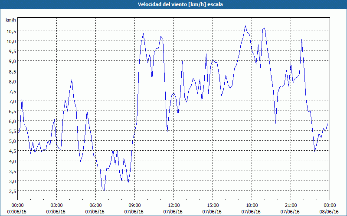Click the 5,5 y-axis value label

[12, 131]
